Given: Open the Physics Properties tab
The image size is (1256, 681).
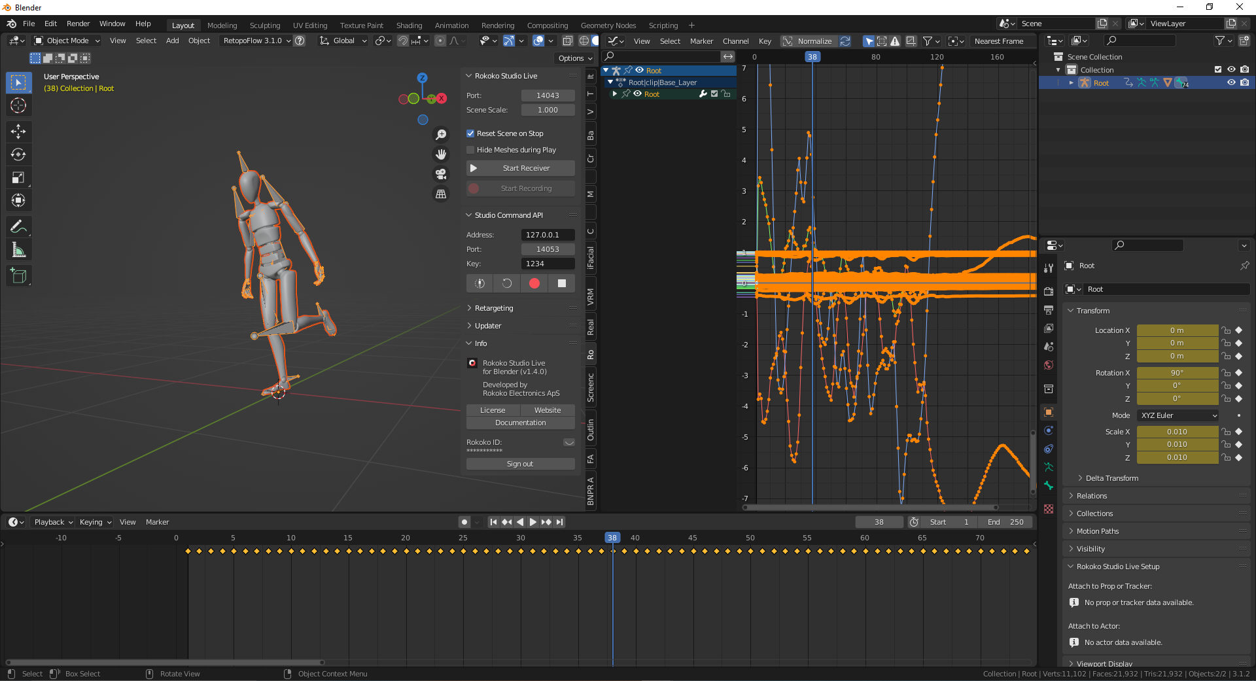Looking at the screenshot, I should point(1049,430).
